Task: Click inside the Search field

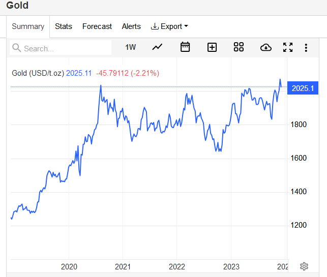Action: pos(61,48)
